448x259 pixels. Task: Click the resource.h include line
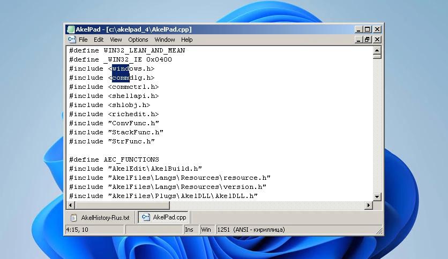[170, 178]
